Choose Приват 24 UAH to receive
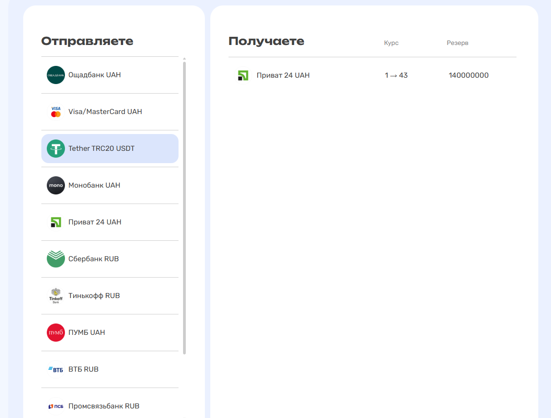This screenshot has width=551, height=418. pyautogui.click(x=283, y=75)
